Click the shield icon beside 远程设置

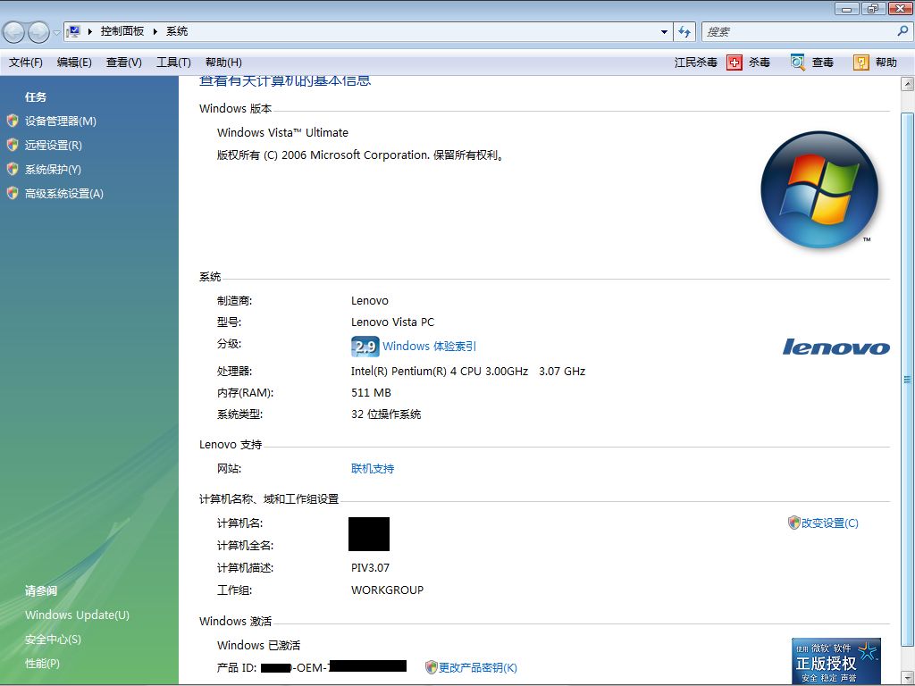tap(13, 145)
